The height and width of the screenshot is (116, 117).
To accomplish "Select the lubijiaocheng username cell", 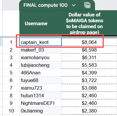I will [41, 65].
